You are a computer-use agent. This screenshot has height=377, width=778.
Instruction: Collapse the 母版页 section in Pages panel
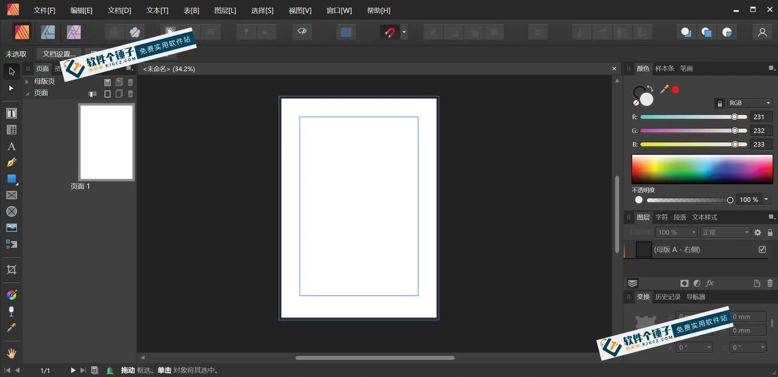(26, 81)
